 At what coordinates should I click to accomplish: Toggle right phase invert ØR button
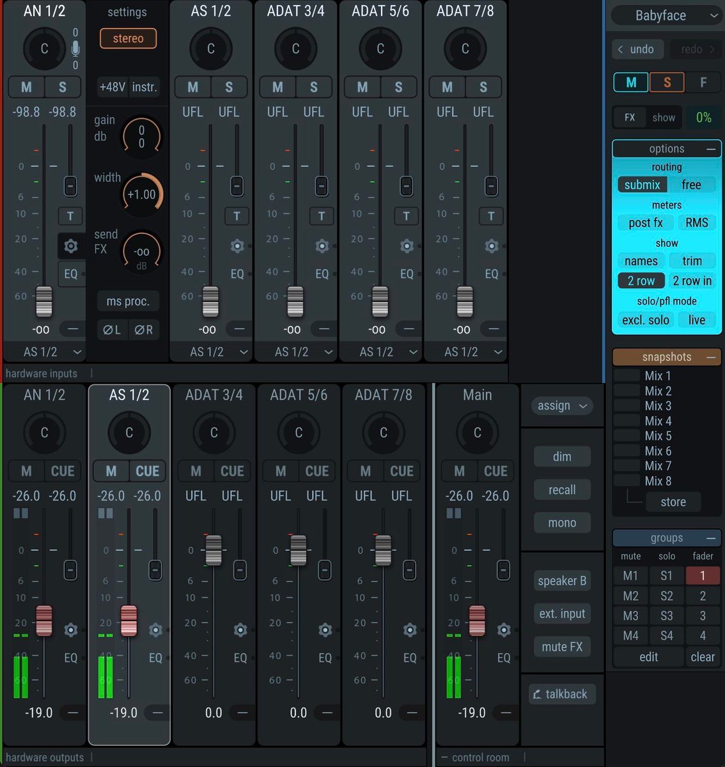[x=144, y=330]
